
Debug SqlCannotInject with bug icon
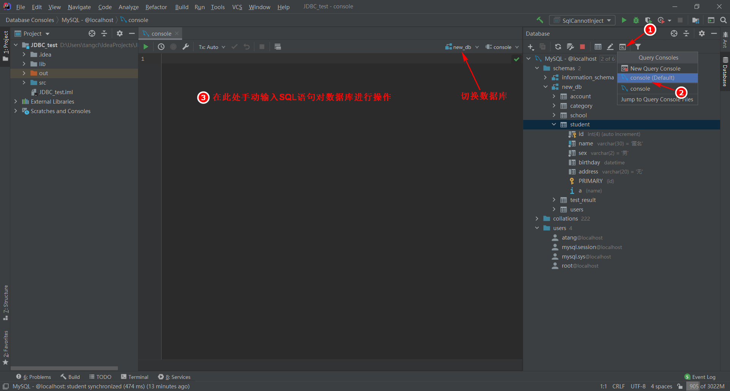pyautogui.click(x=636, y=20)
